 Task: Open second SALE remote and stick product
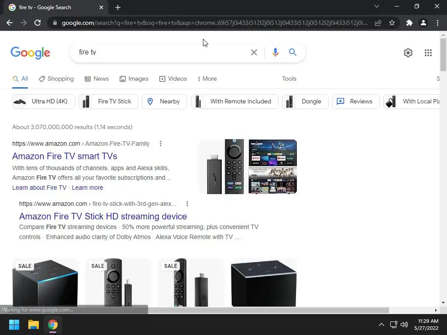coord(118,283)
